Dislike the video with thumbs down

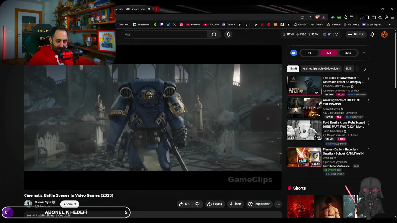tap(198, 204)
